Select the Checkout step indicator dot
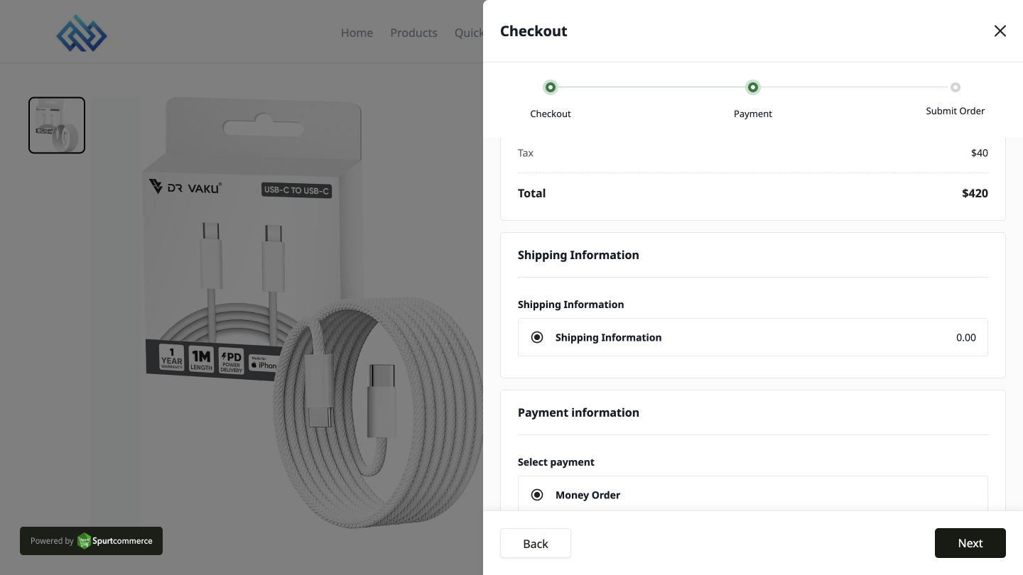The width and height of the screenshot is (1023, 575). point(551,87)
